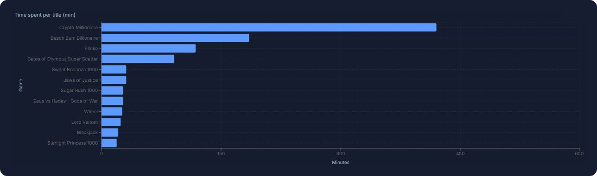
Task: Click 'Gates of Olympus Super Scatter' label
Action: point(63,59)
